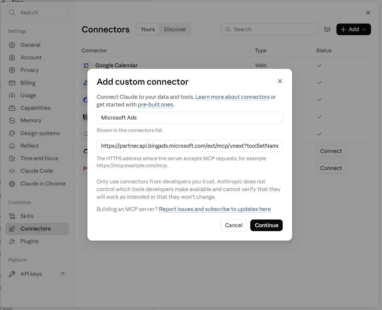Screen dimensions: 382x310
Task: Click the Status column header
Action: pyautogui.click(x=324, y=50)
